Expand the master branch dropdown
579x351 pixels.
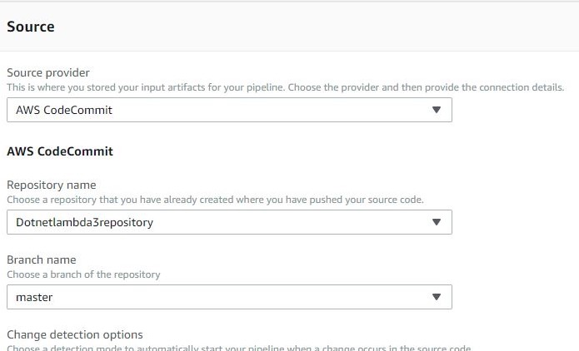click(229, 297)
